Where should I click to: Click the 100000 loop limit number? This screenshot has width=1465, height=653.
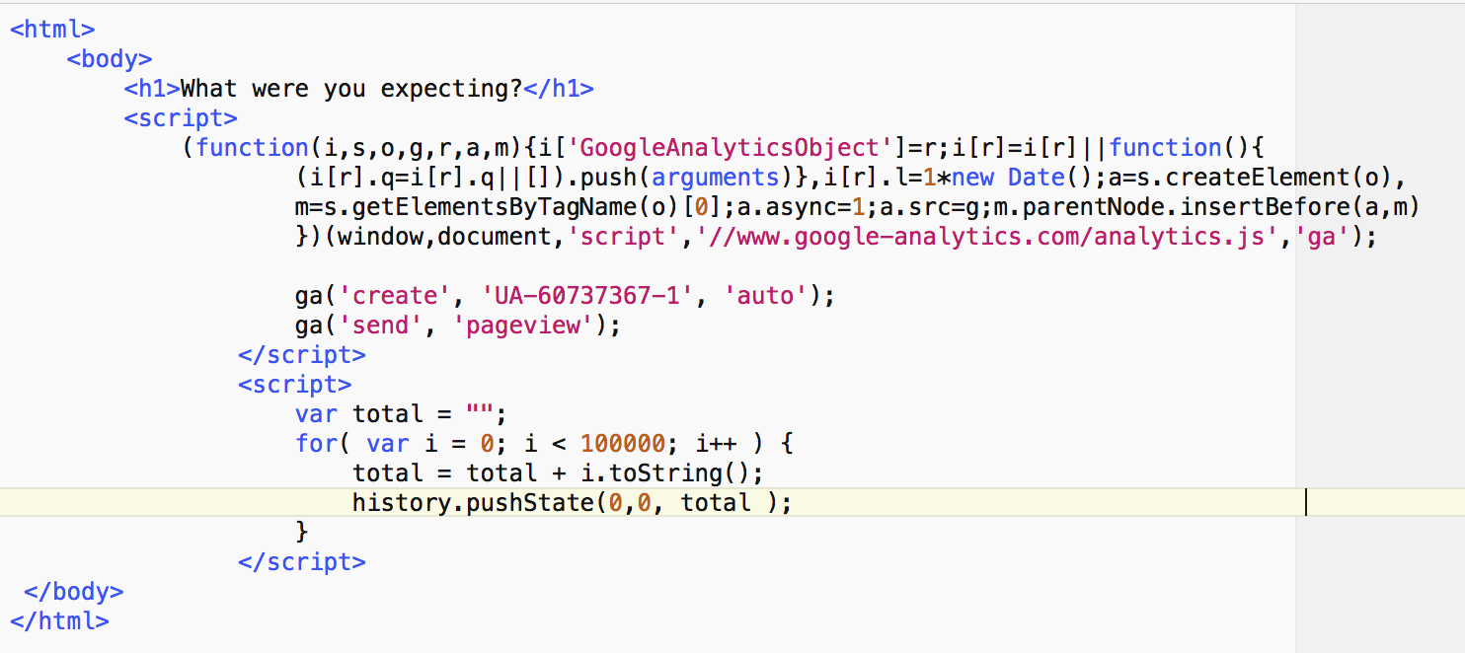coord(623,444)
